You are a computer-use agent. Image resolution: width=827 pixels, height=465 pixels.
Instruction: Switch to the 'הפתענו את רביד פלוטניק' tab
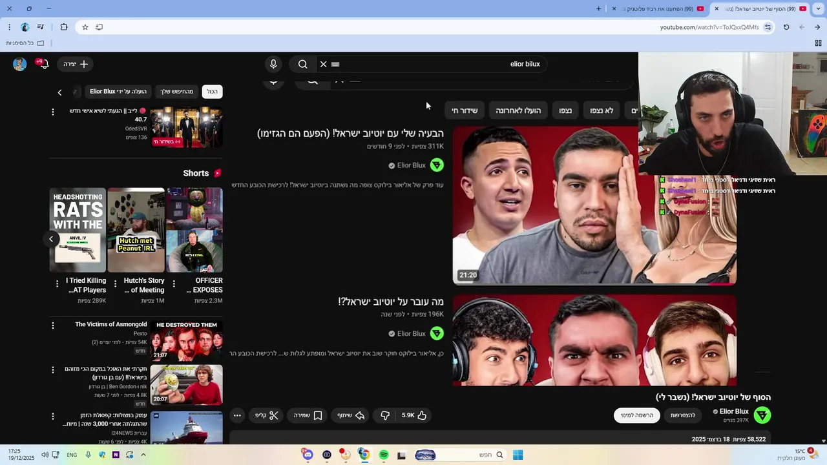(x=658, y=8)
